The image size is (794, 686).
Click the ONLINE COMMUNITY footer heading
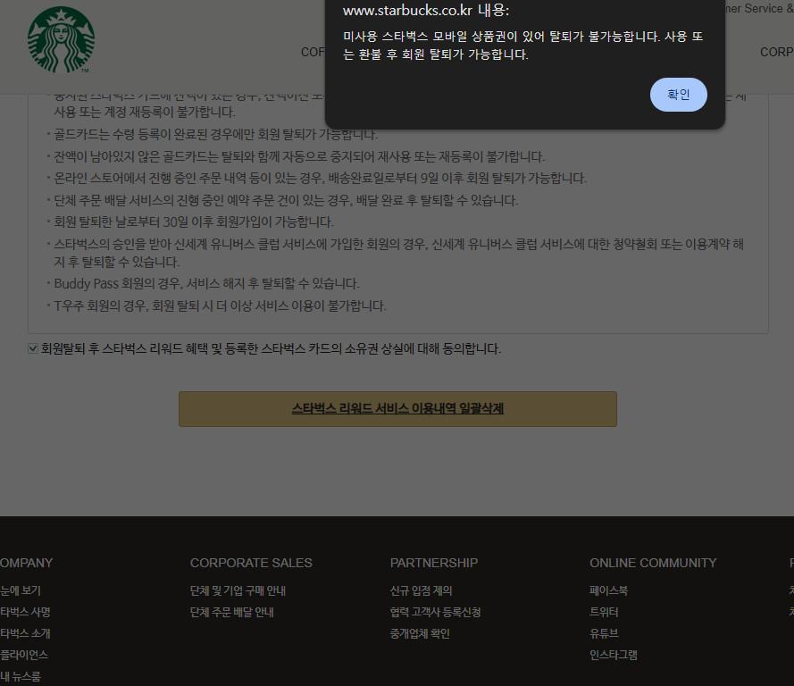click(653, 563)
